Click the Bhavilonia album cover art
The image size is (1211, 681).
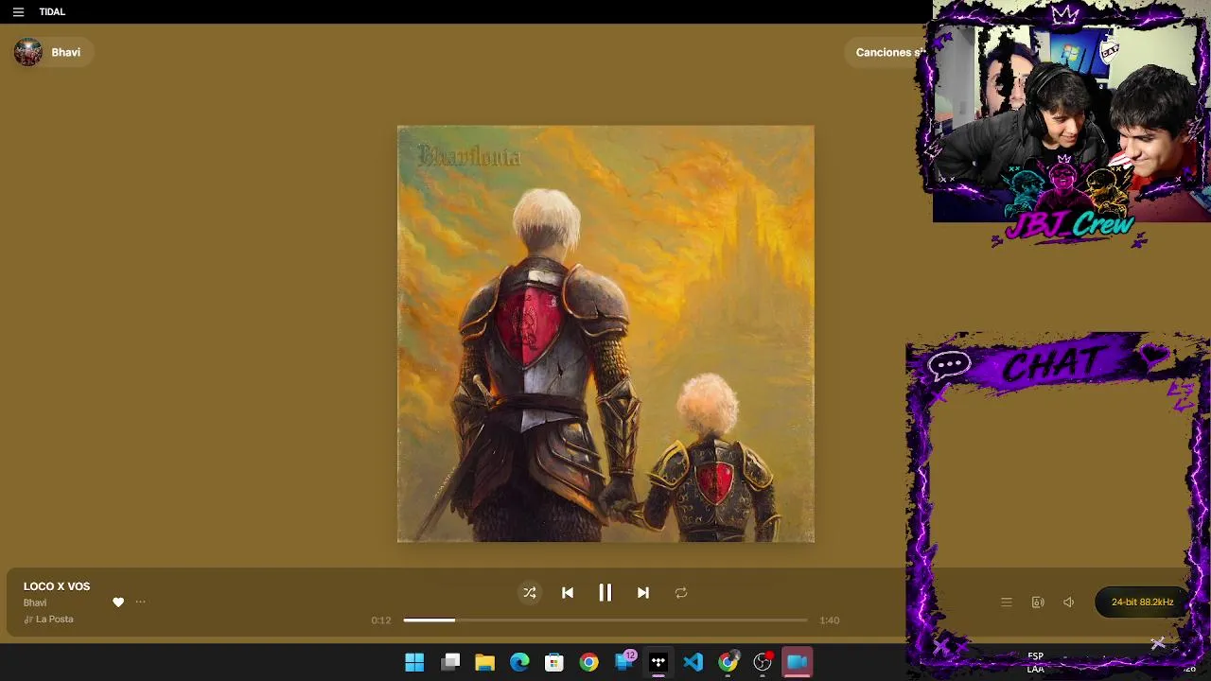pyautogui.click(x=605, y=334)
